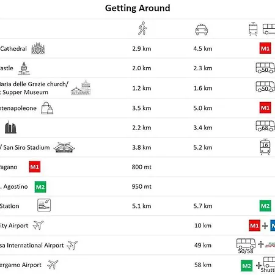
Task: Click the M2 badge in the Station row
Action: click(x=265, y=206)
